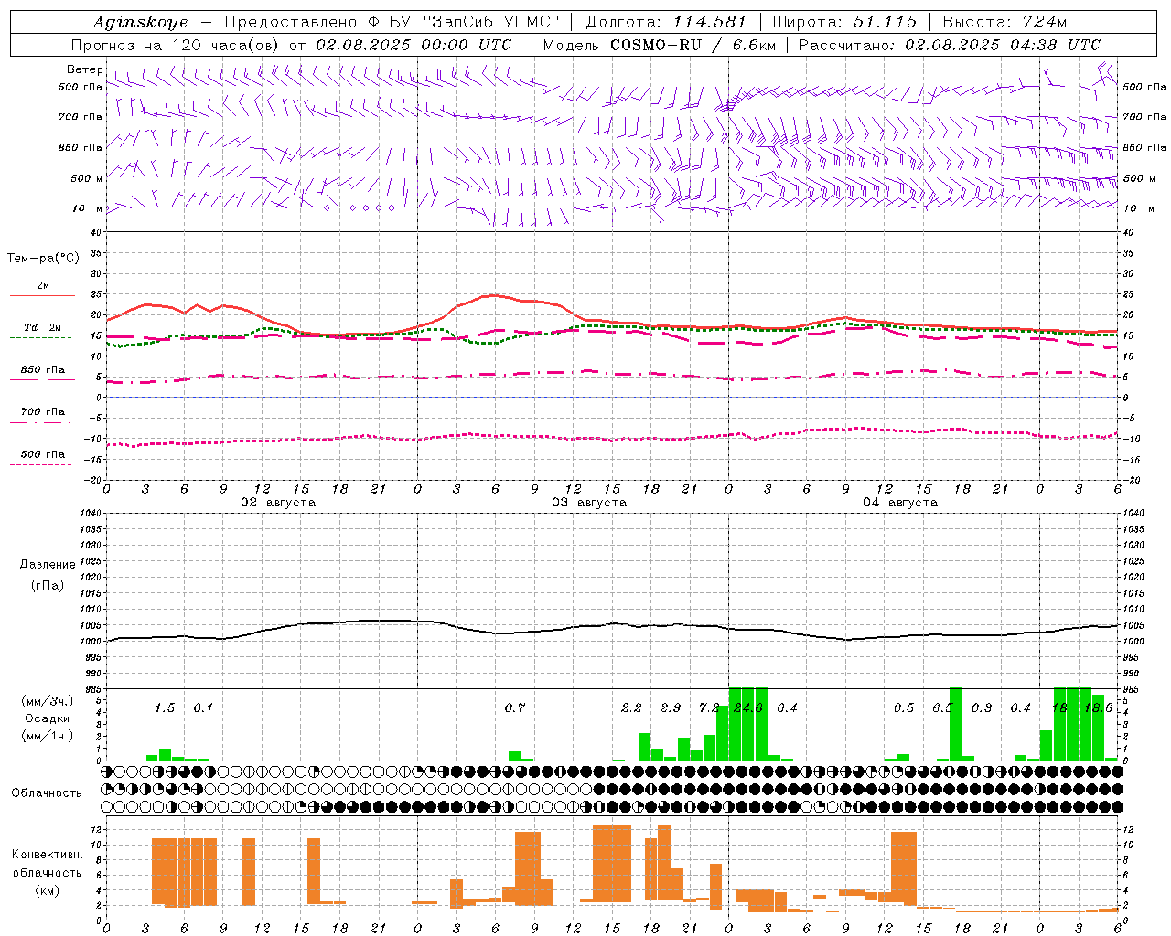Click the Облачность cloud cover label
This screenshot has height=936, width=1171.
click(47, 793)
